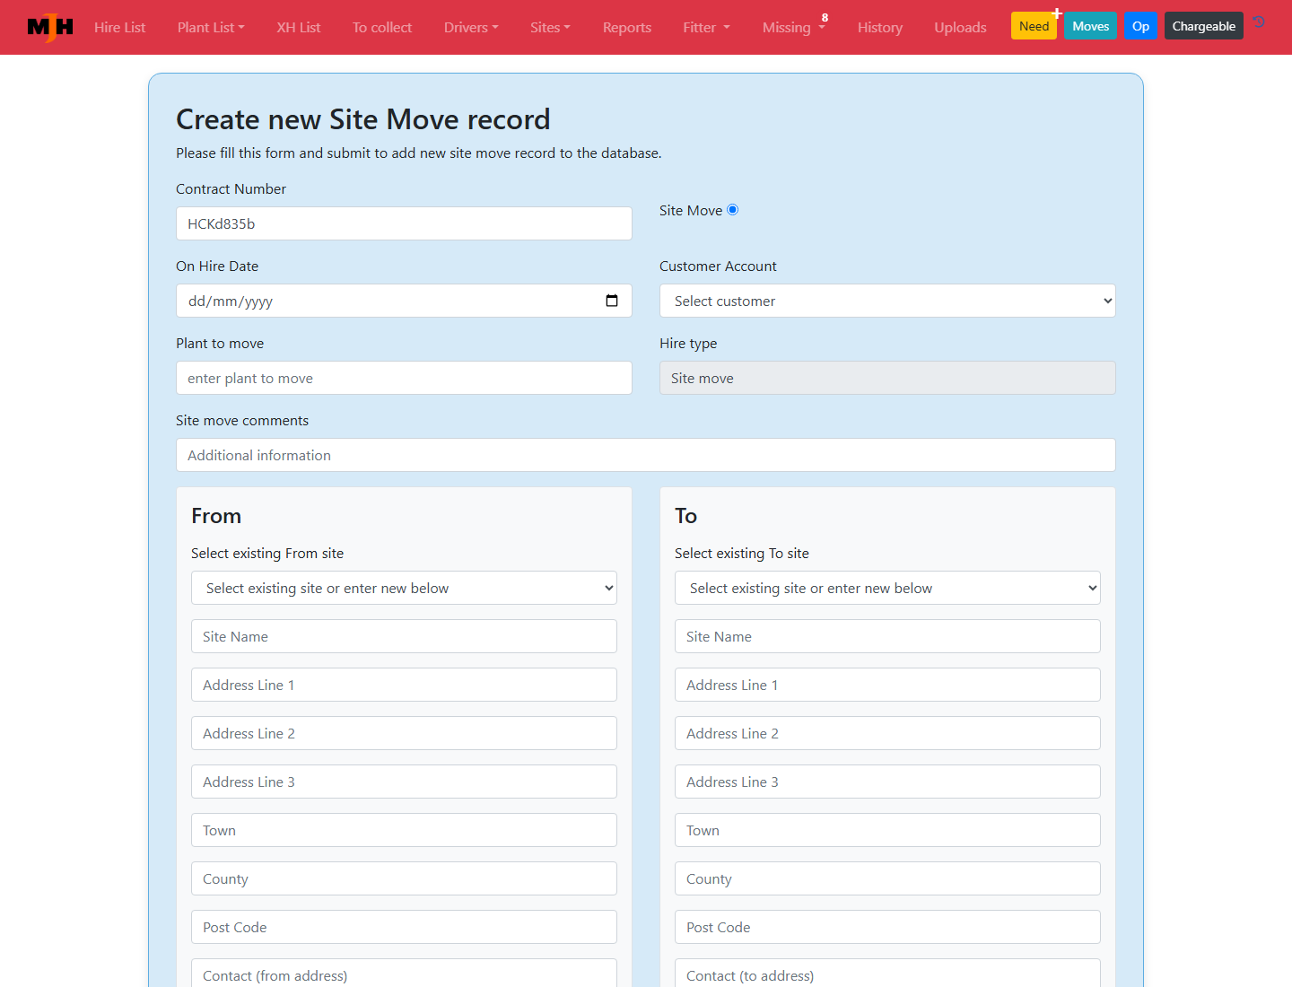Open the XH List page
1292x987 pixels.
pyautogui.click(x=299, y=27)
